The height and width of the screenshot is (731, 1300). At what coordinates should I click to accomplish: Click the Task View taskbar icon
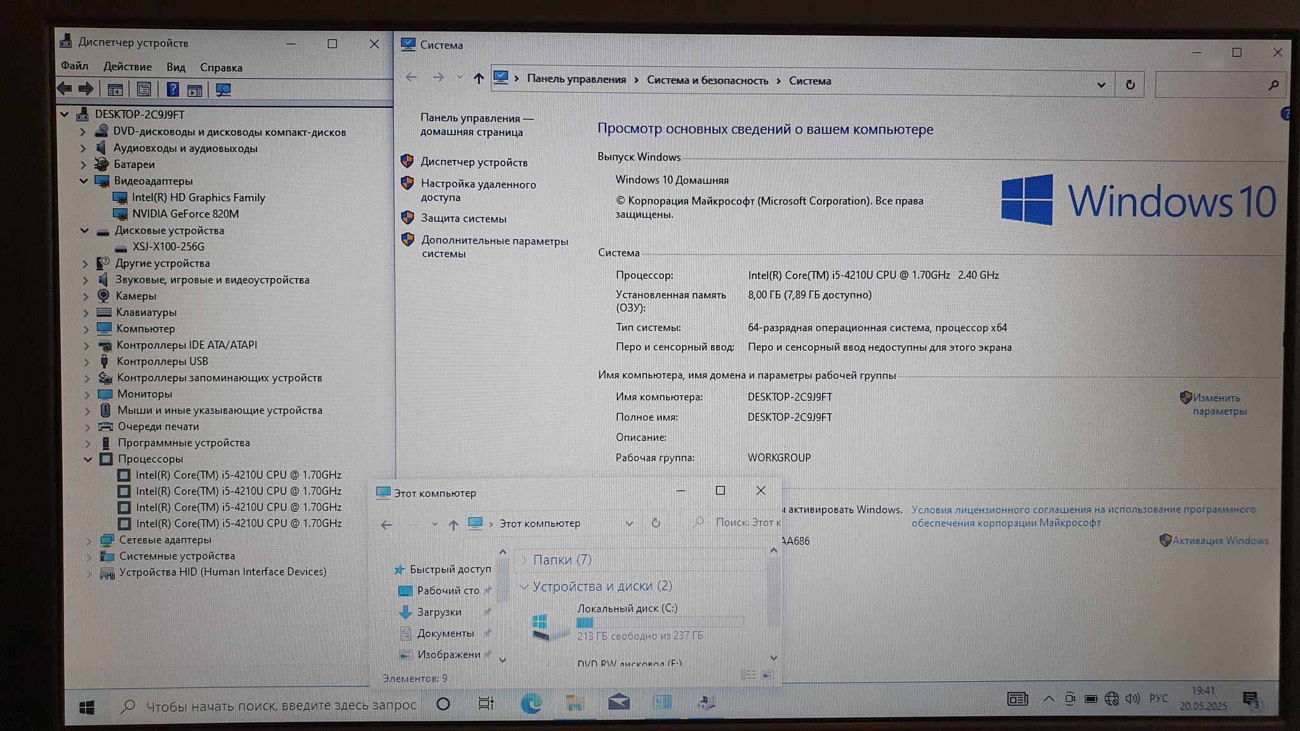(486, 703)
